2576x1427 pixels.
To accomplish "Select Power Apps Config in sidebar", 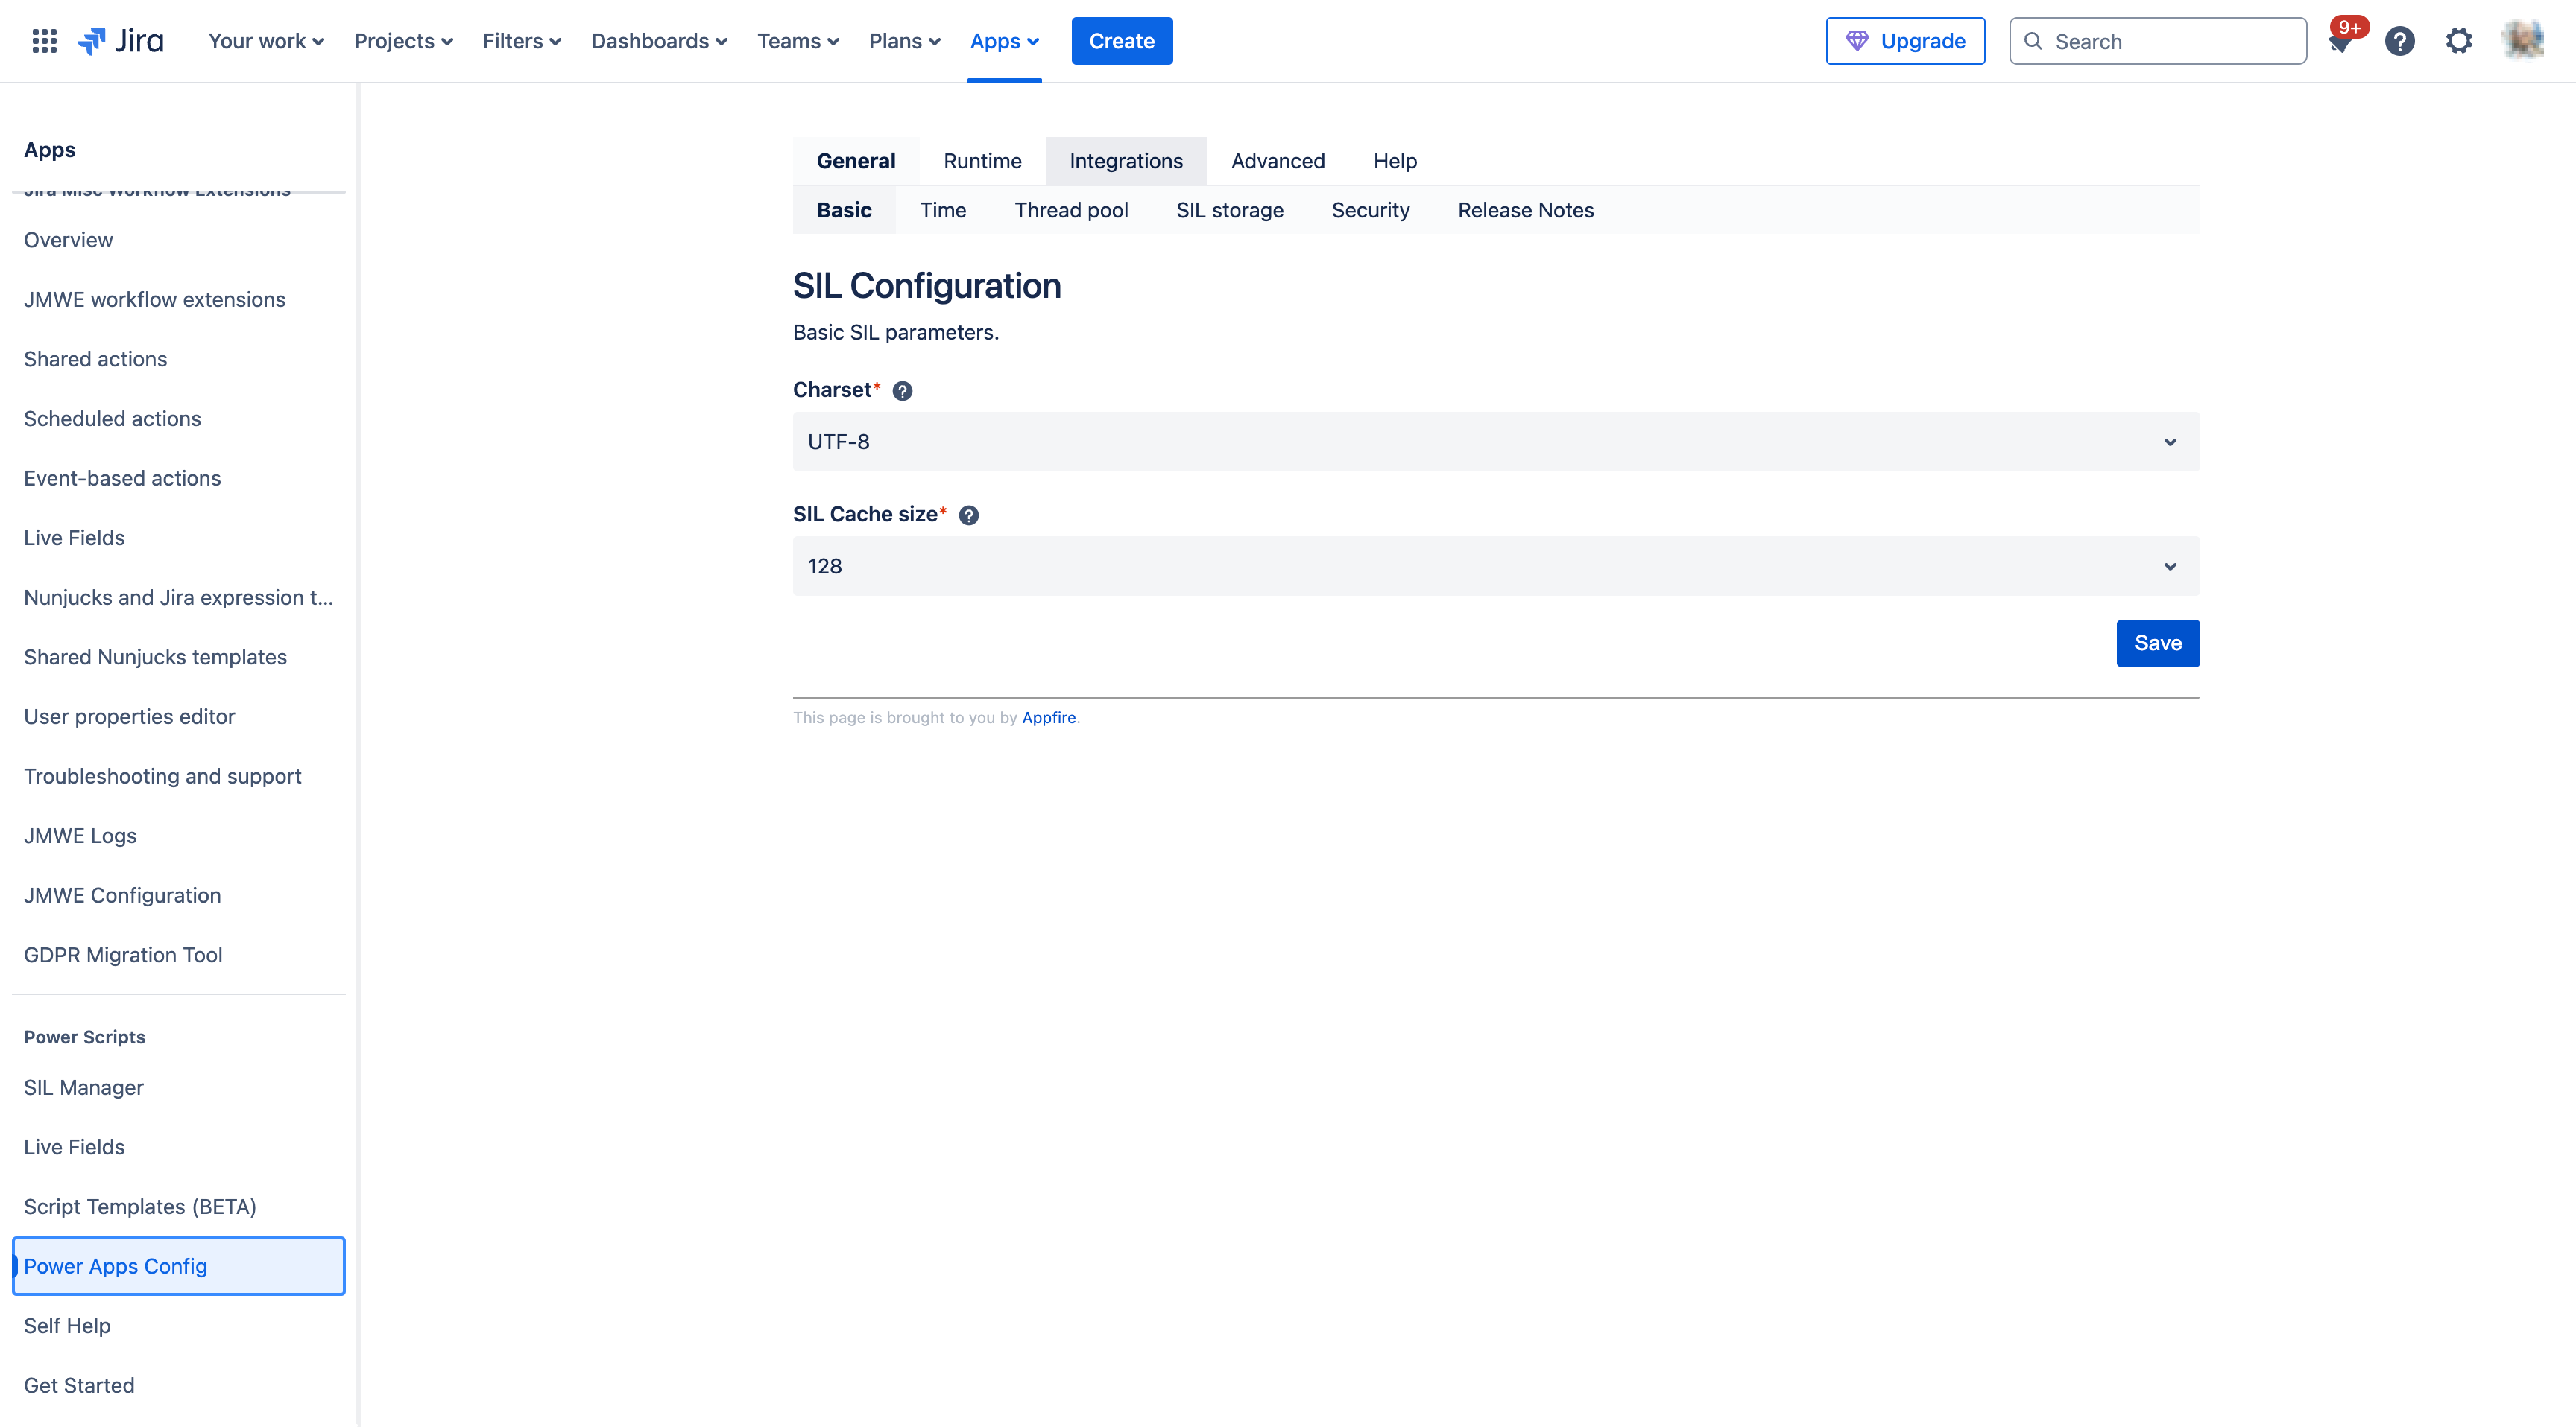I will click(x=115, y=1265).
